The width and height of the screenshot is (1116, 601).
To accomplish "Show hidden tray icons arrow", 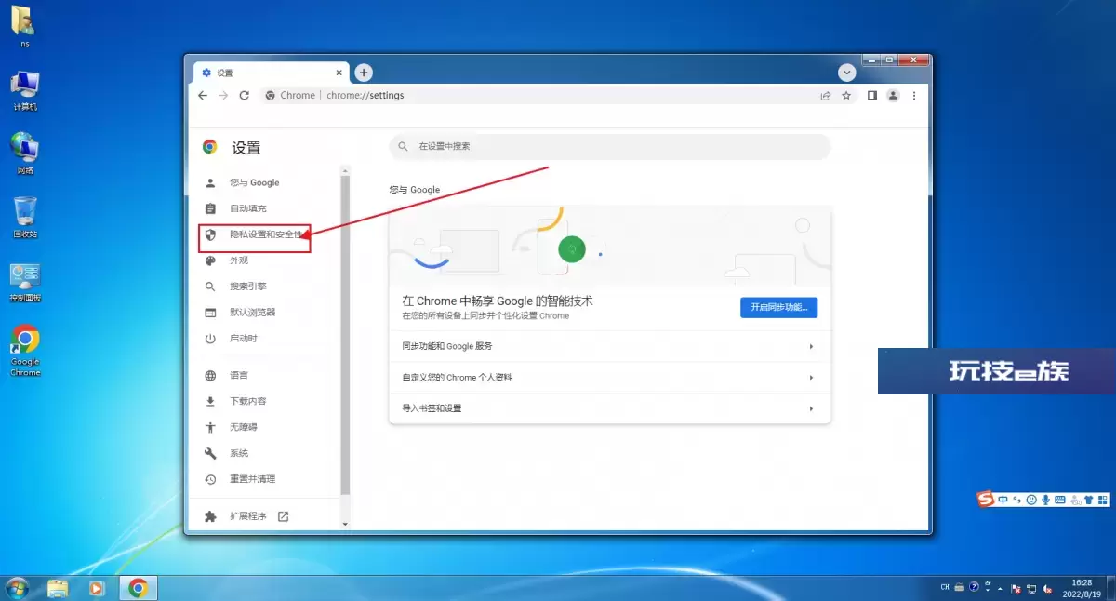I will (x=1000, y=589).
